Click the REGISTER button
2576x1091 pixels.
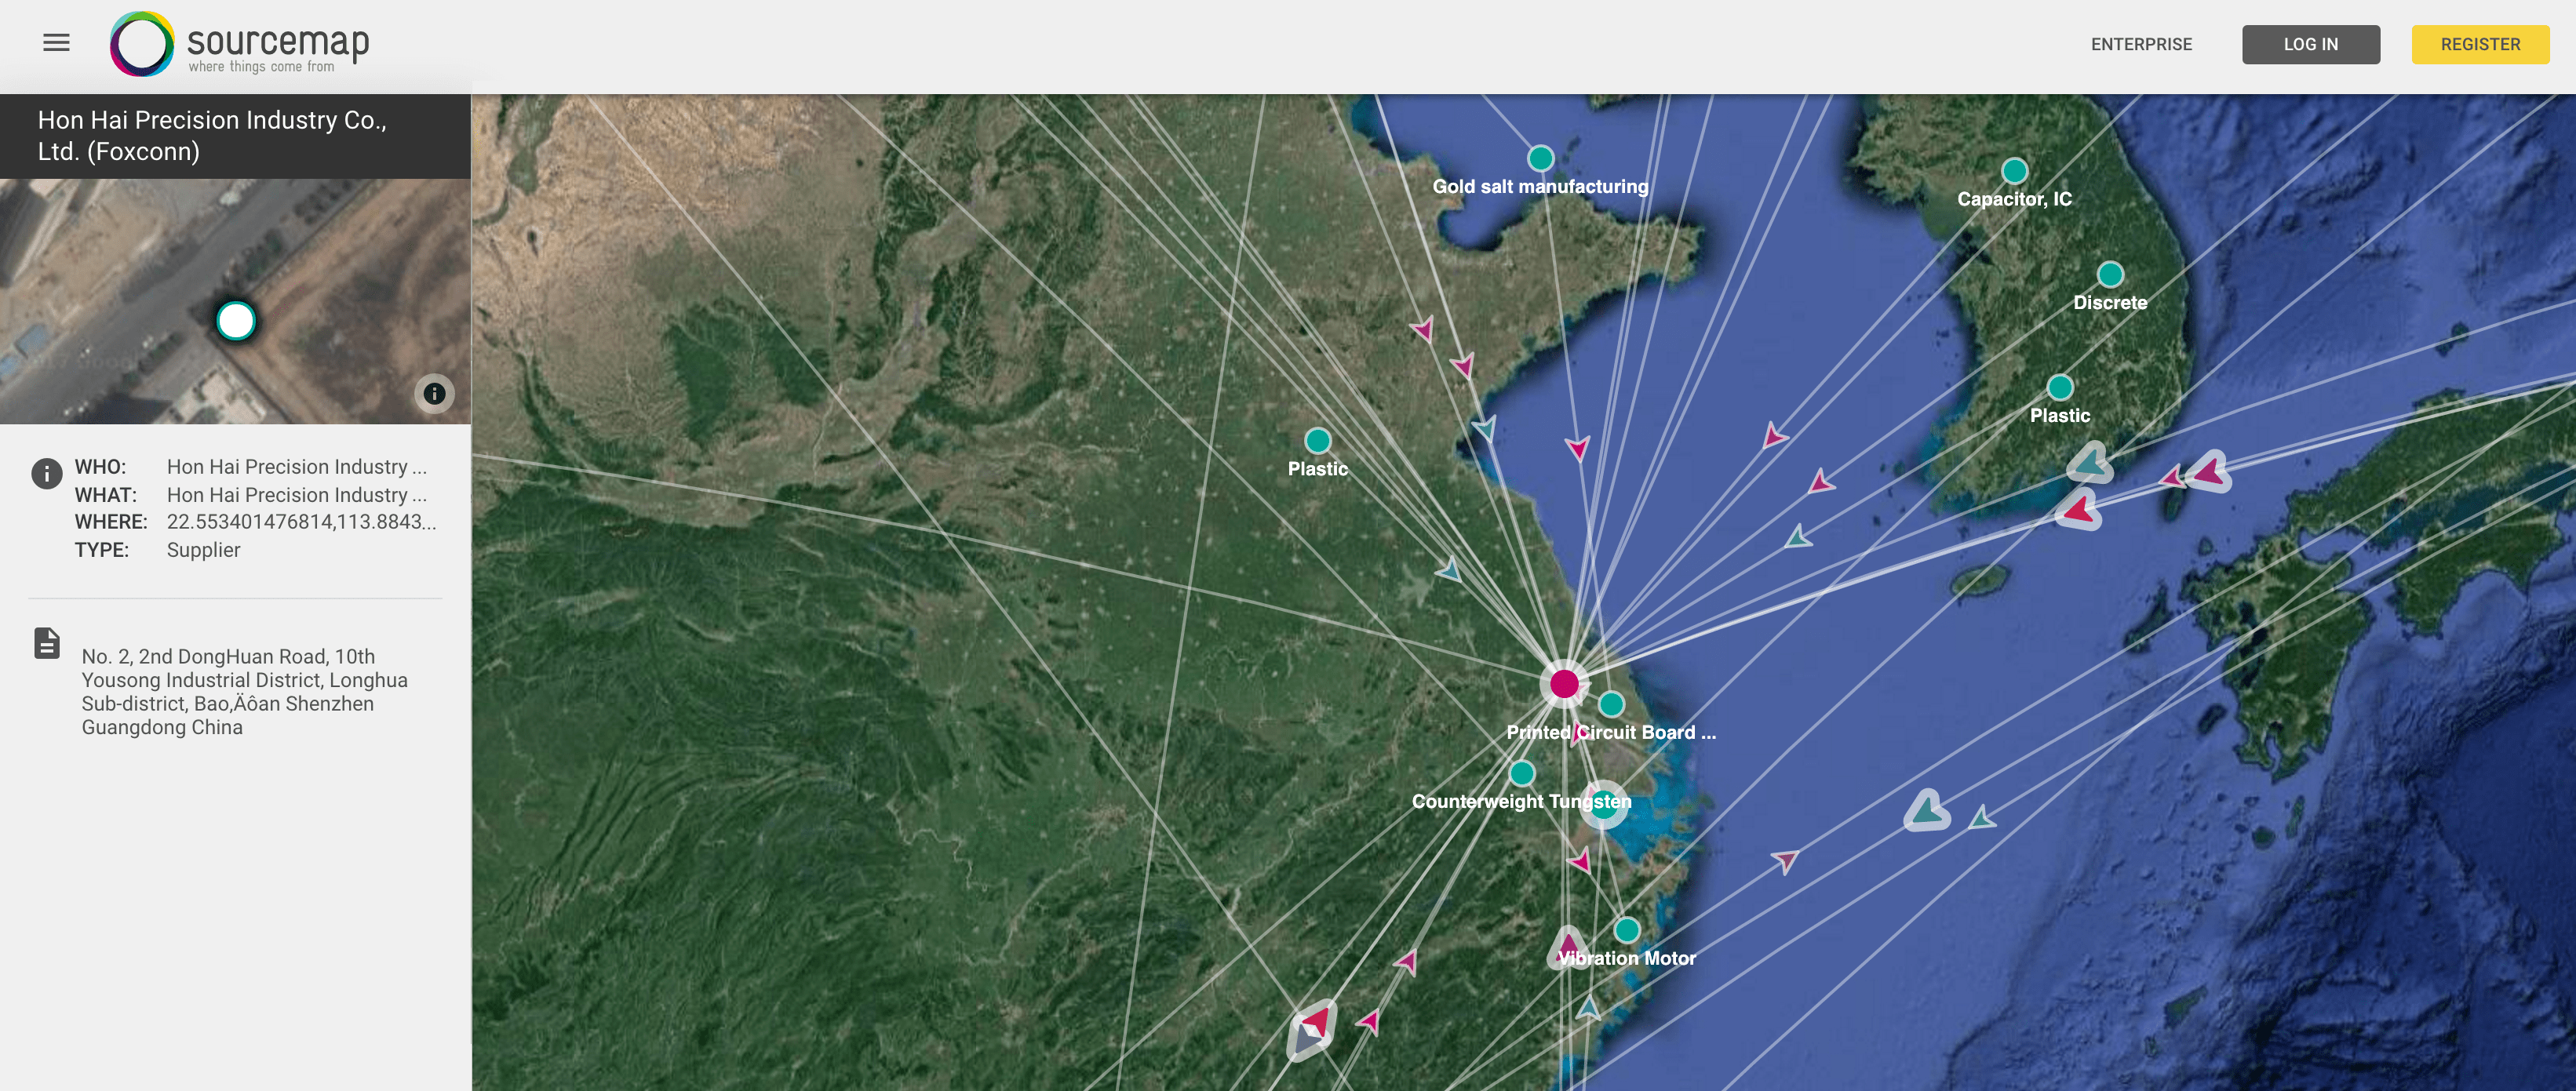2480,44
